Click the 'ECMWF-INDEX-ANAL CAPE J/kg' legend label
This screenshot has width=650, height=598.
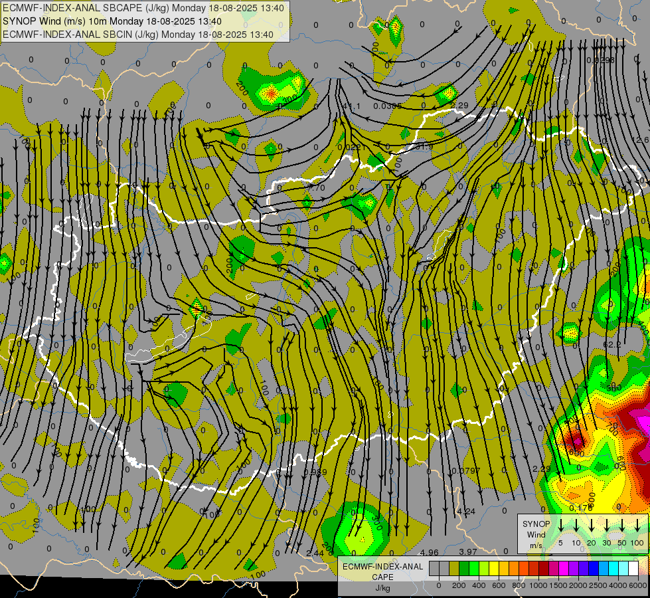pos(382,577)
